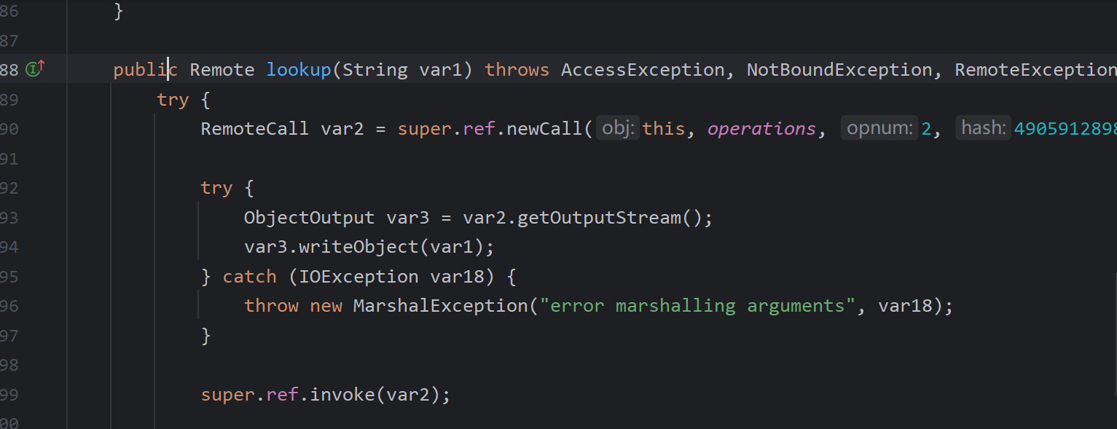Click the ObjectOutput type name
The height and width of the screenshot is (429, 1117).
tap(309, 218)
